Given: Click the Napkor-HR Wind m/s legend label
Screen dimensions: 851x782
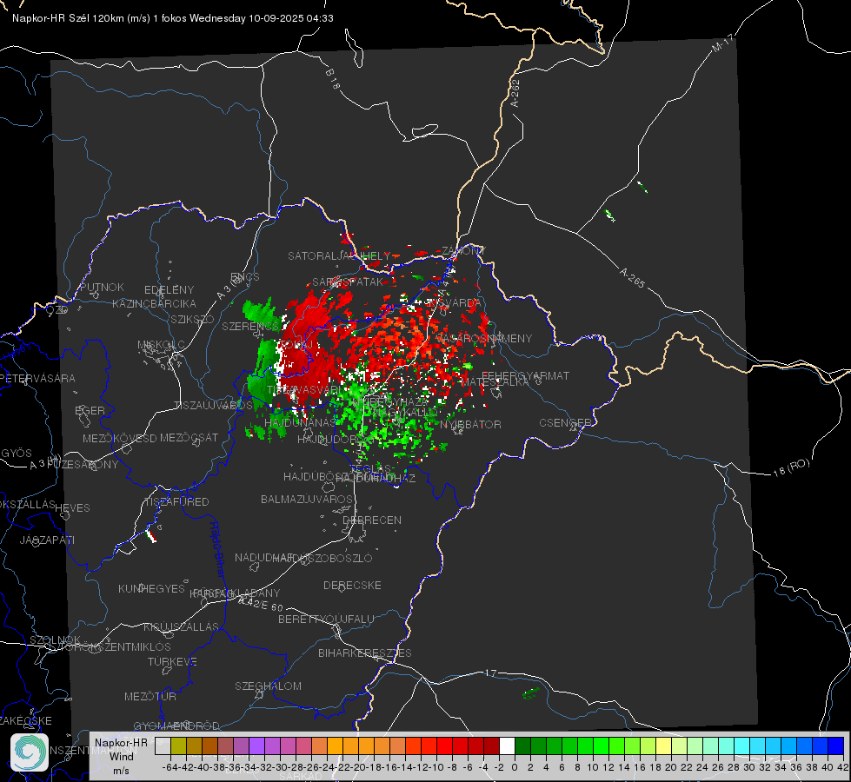Looking at the screenshot, I should point(121,756).
